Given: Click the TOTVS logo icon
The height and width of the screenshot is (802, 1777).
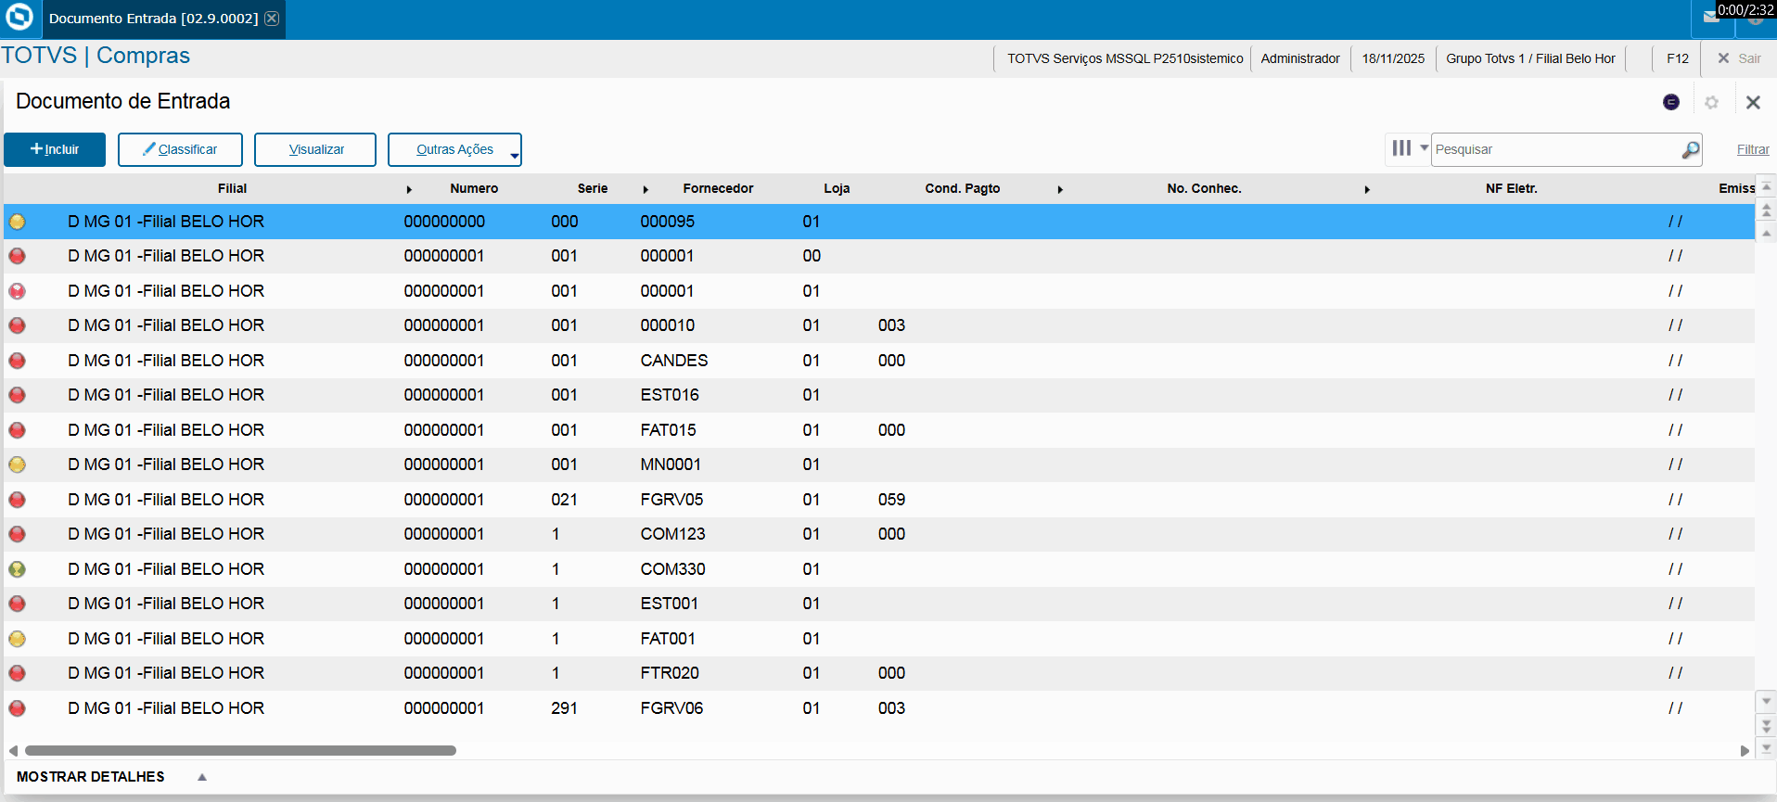Looking at the screenshot, I should click(x=19, y=18).
